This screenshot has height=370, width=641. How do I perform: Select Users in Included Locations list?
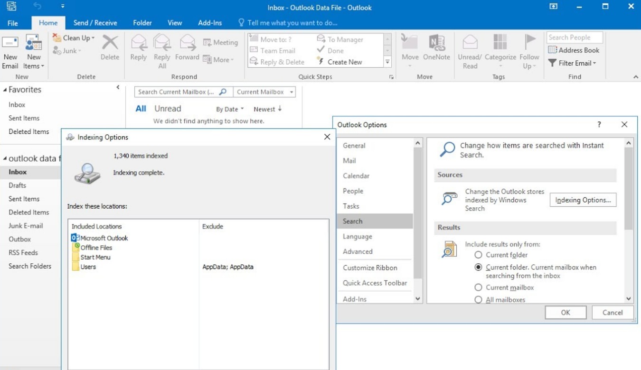84,267
